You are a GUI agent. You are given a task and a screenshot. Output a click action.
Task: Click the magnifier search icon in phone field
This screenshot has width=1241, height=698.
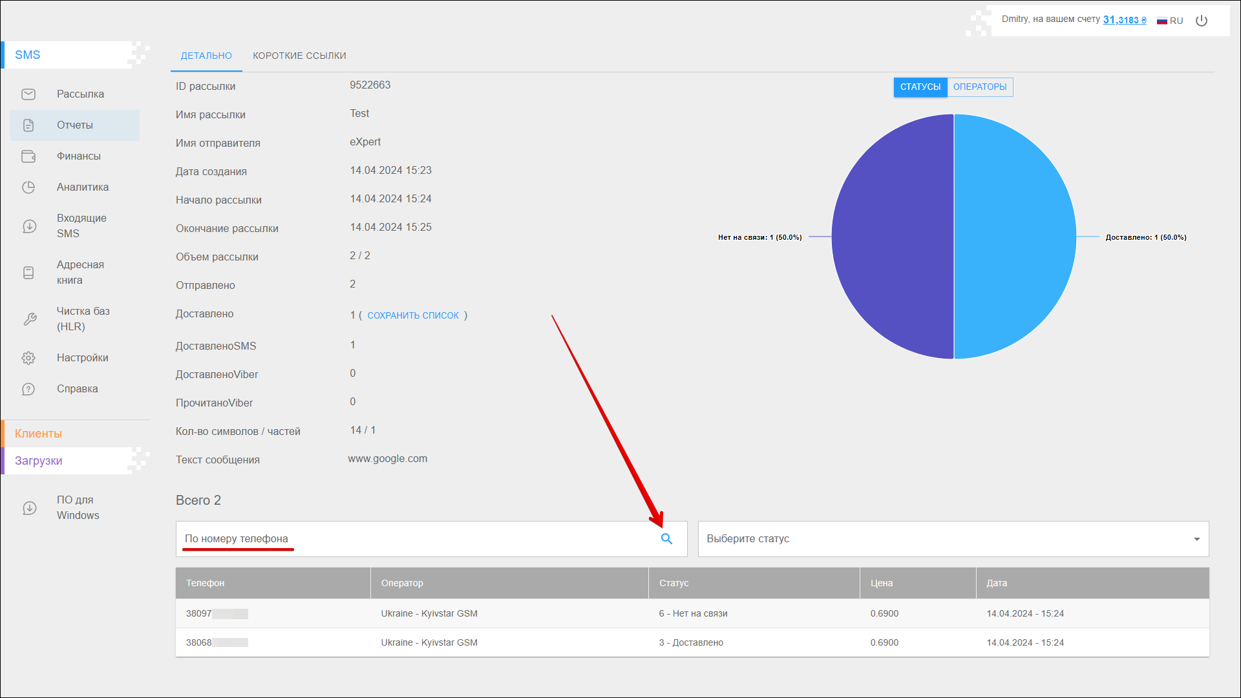[x=666, y=539]
